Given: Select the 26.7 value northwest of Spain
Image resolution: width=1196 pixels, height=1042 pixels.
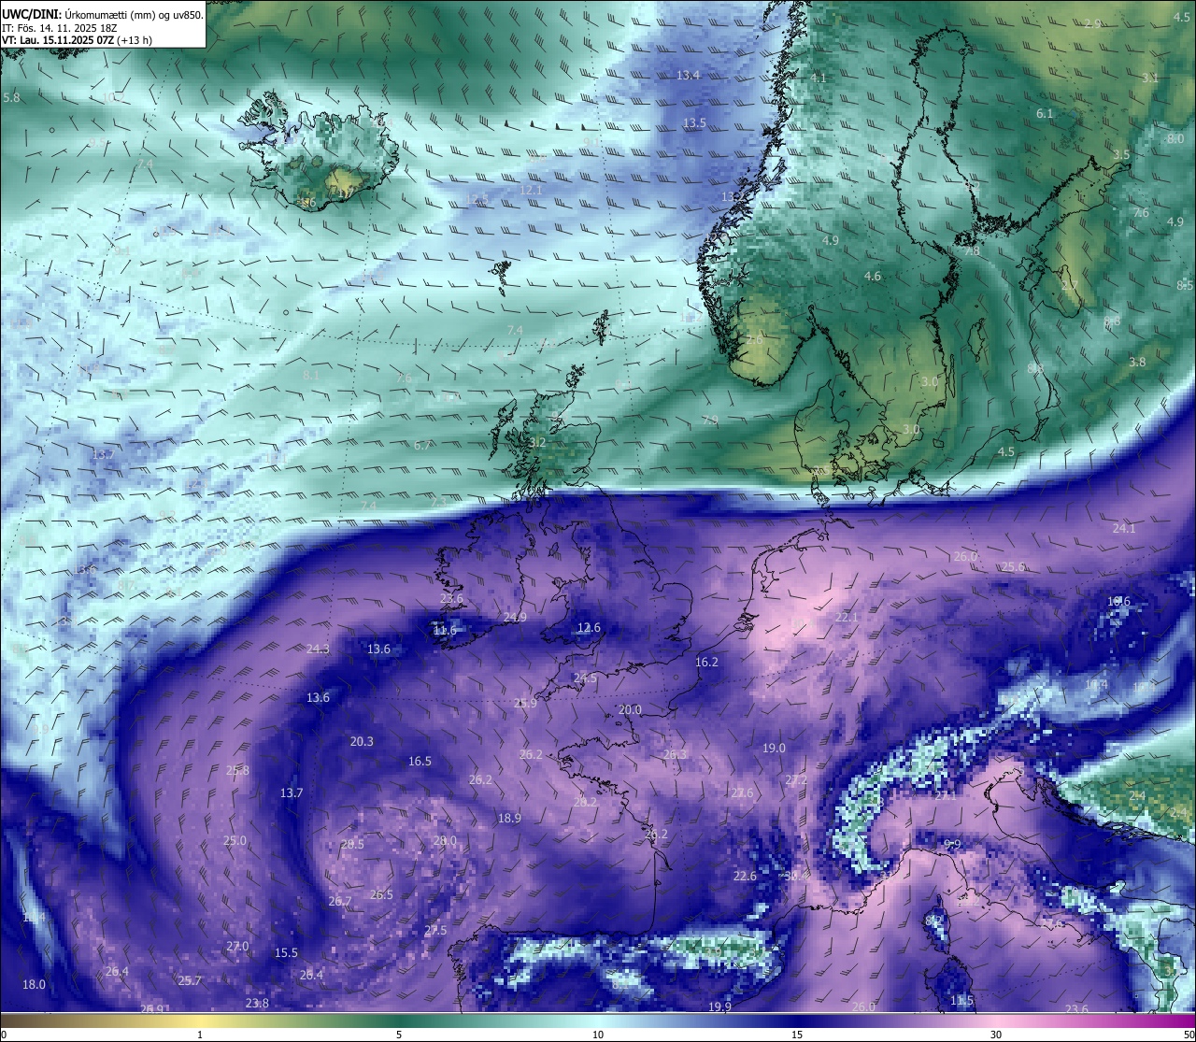Looking at the screenshot, I should point(340,902).
